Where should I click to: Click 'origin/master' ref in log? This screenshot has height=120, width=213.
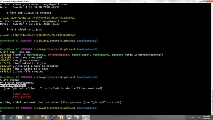point(58,55)
